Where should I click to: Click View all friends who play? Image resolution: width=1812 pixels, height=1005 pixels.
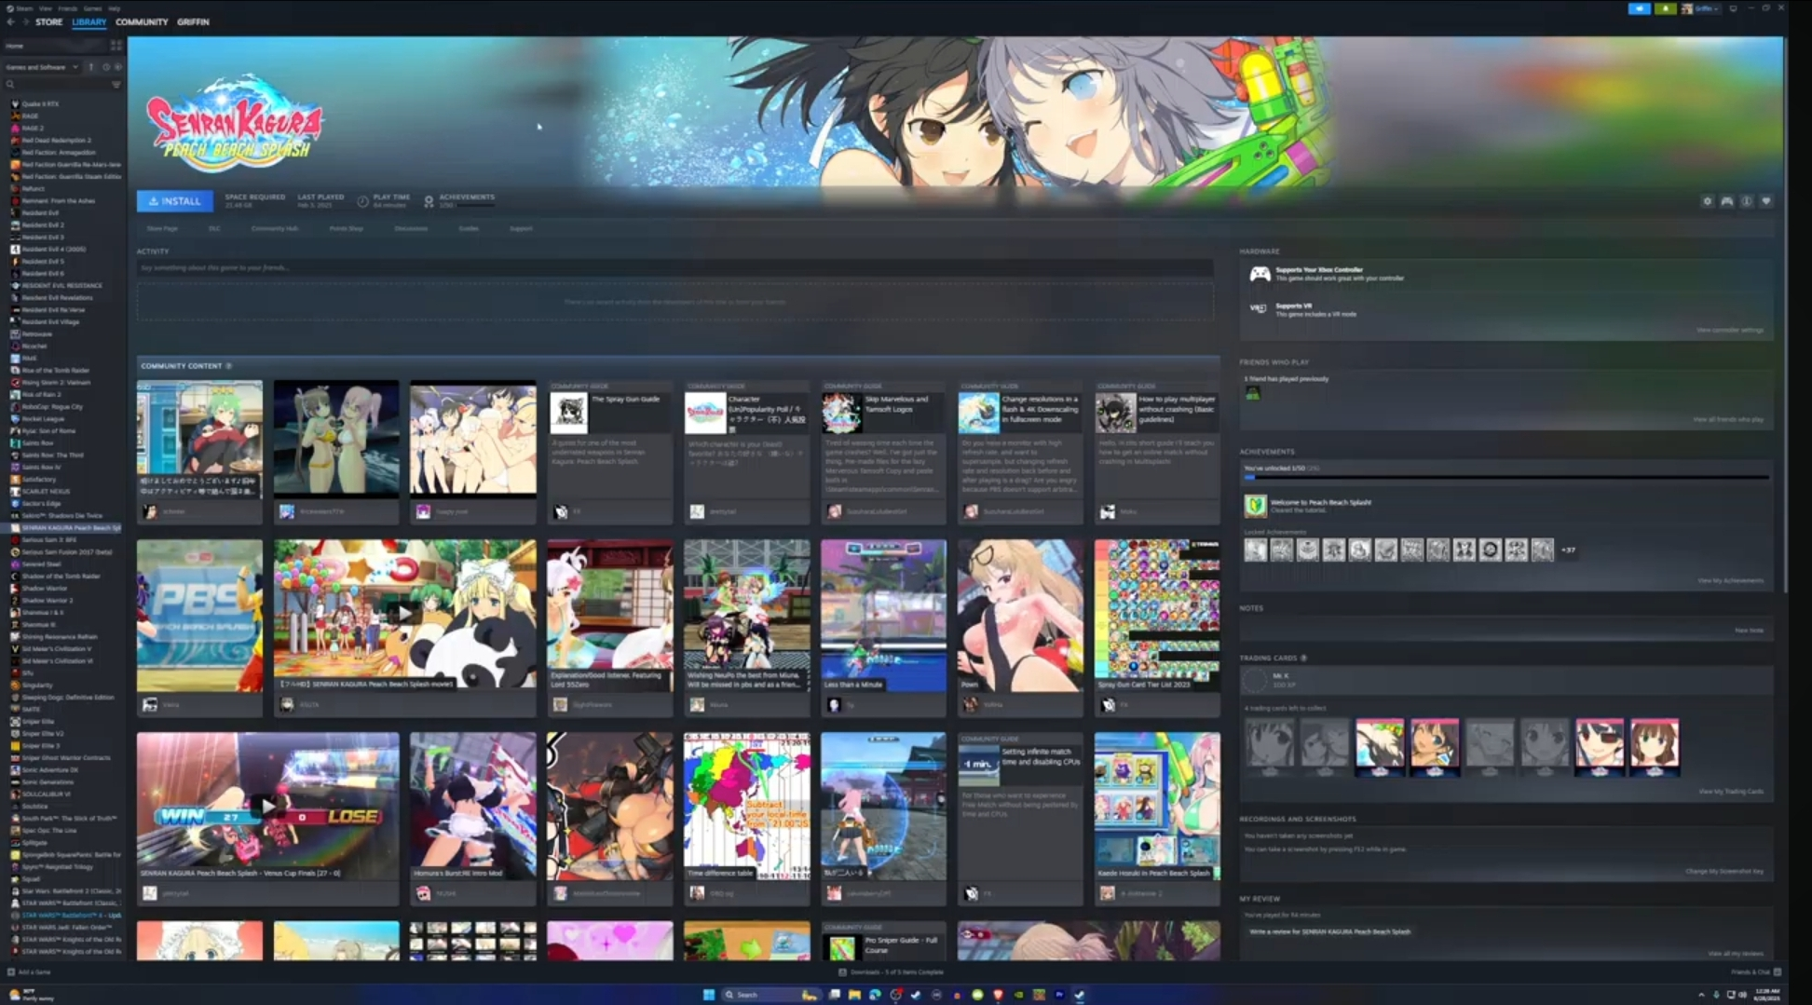pyautogui.click(x=1728, y=419)
